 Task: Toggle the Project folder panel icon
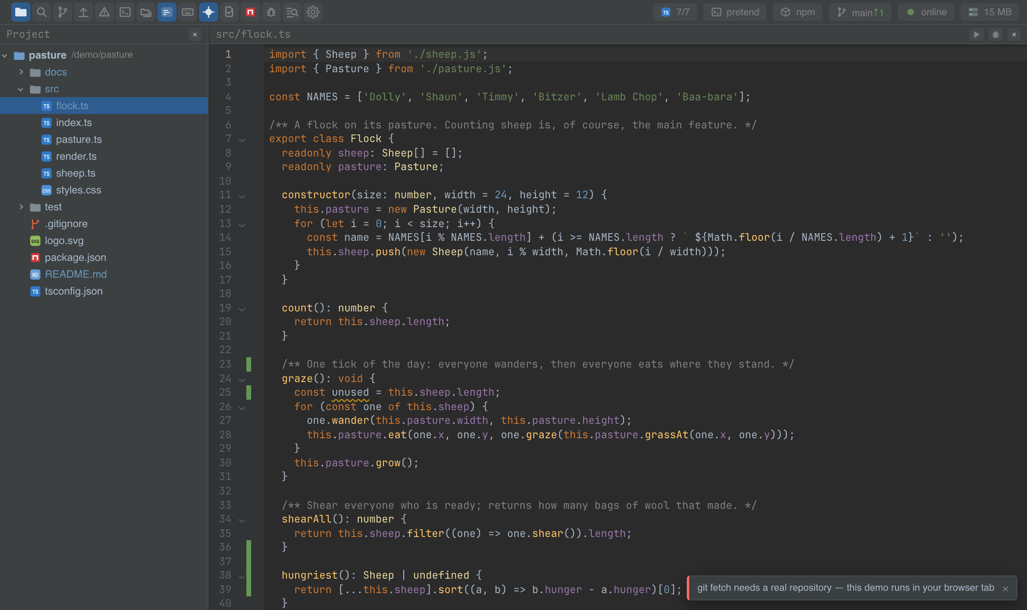[x=20, y=12]
